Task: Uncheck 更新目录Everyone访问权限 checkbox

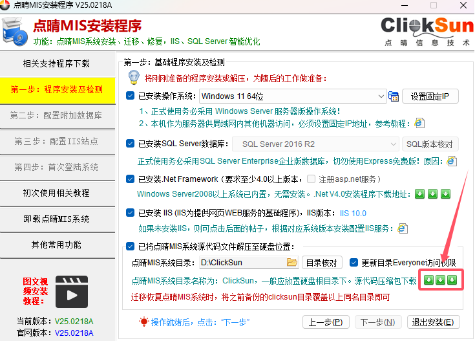Action: [354, 262]
